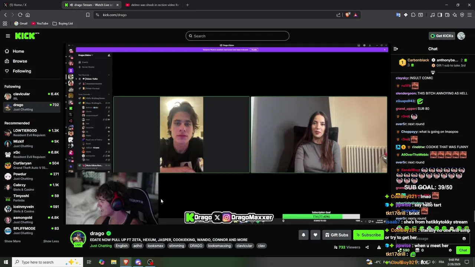Open Mizkif's recommended channel
This screenshot has width=475, height=267.
tap(32, 144)
